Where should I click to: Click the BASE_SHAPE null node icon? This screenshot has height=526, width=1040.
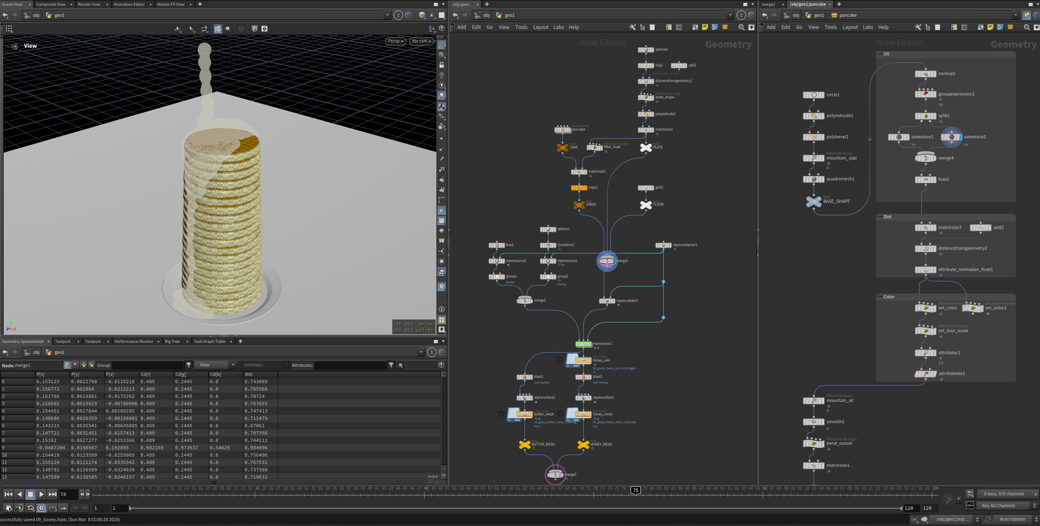coord(813,201)
